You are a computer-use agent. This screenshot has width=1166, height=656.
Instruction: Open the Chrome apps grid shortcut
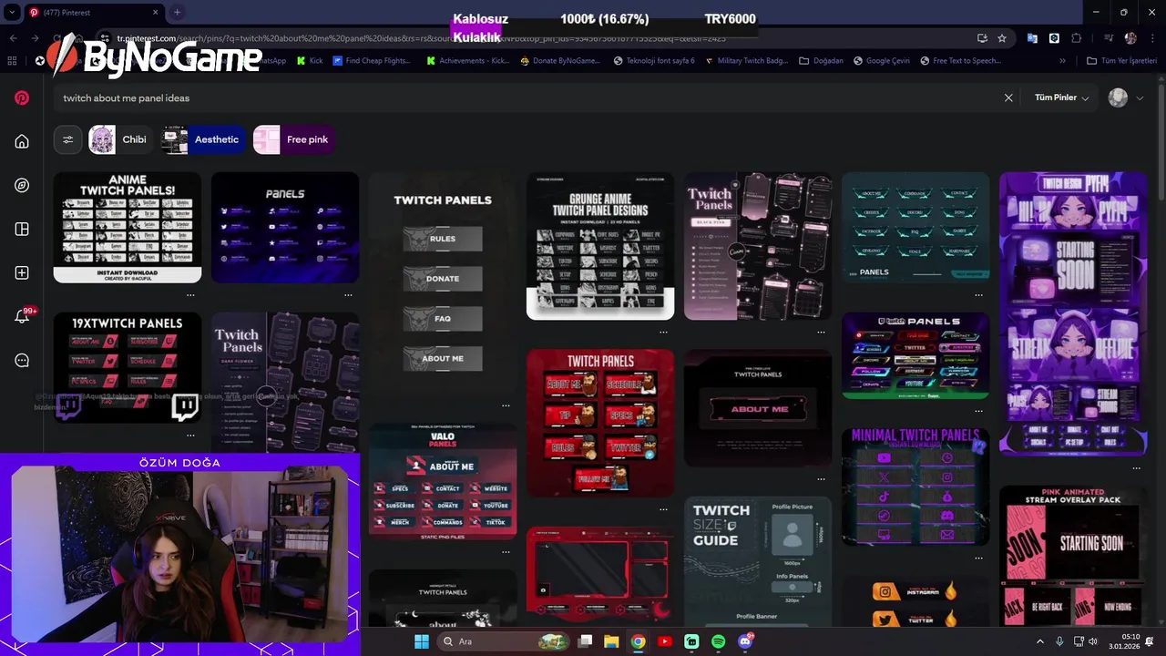point(12,61)
